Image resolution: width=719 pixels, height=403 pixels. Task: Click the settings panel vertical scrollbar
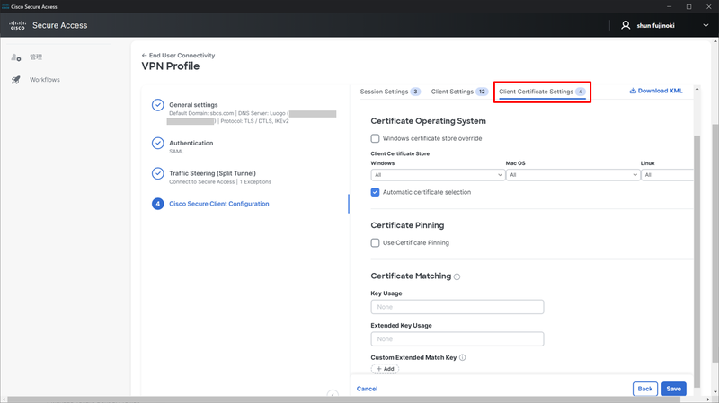pyautogui.click(x=697, y=261)
